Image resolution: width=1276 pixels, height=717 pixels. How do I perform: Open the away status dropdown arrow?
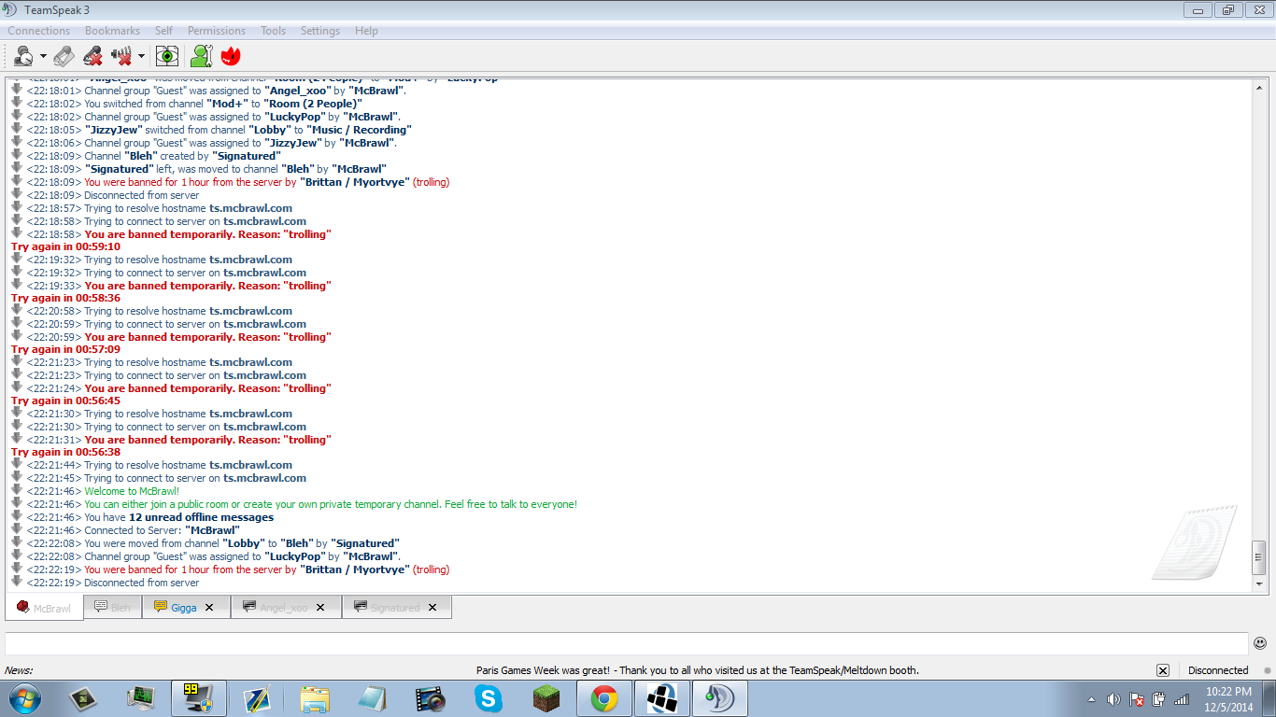click(44, 56)
